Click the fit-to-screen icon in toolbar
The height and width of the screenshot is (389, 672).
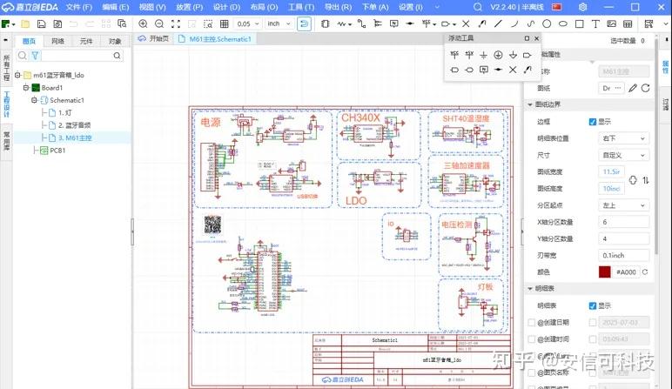176,24
